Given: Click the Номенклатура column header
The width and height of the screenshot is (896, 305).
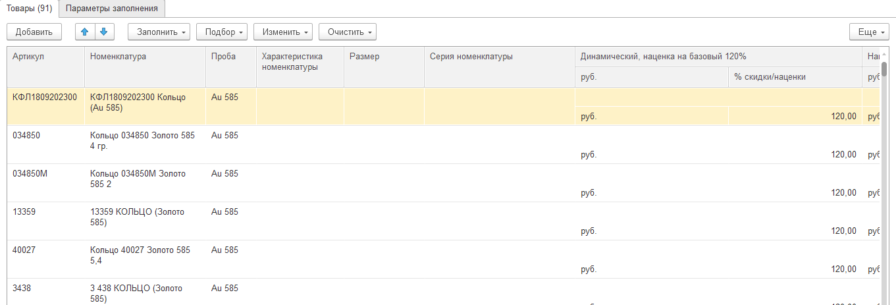Looking at the screenshot, I should click(x=145, y=67).
